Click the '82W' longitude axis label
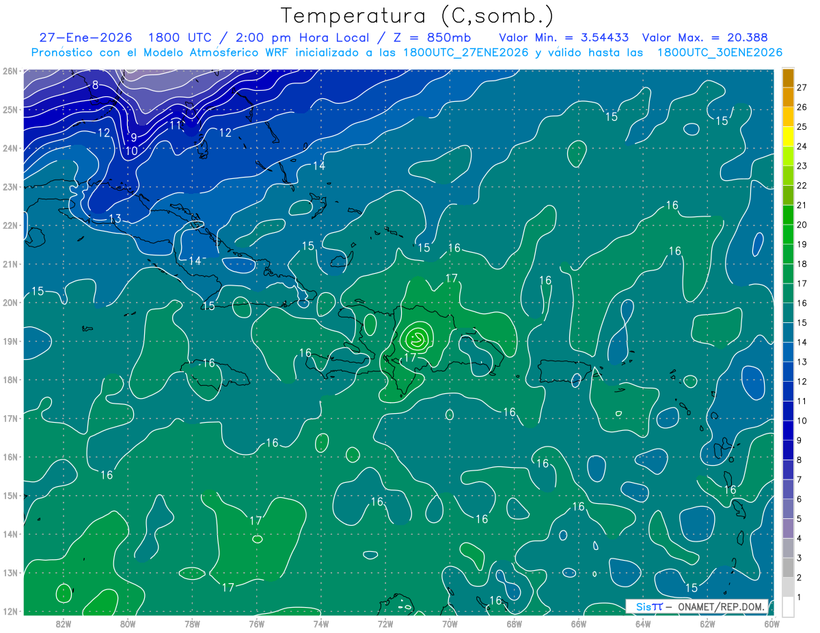The height and width of the screenshot is (633, 820). [x=64, y=623]
